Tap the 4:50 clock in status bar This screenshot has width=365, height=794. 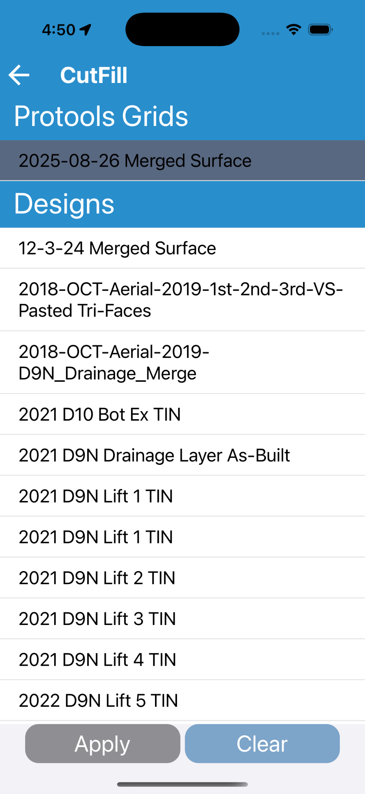click(59, 30)
